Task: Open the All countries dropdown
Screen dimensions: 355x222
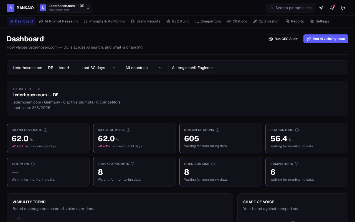Action: (x=144, y=68)
